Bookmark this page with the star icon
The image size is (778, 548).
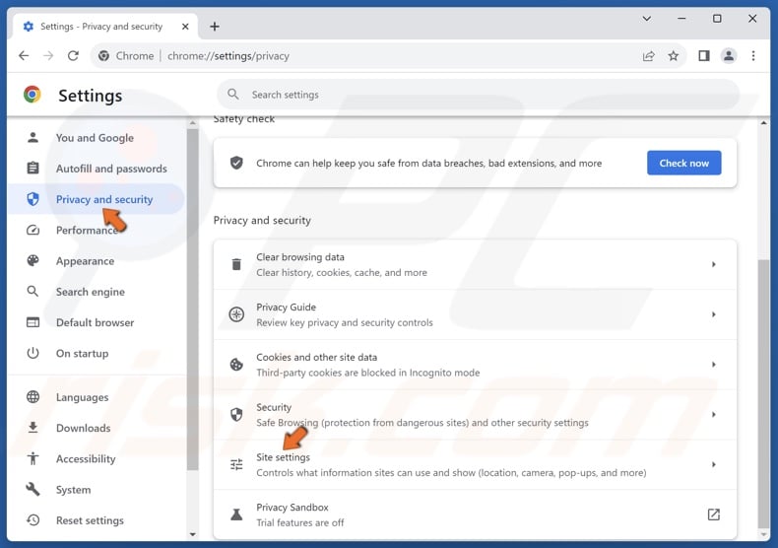point(673,56)
